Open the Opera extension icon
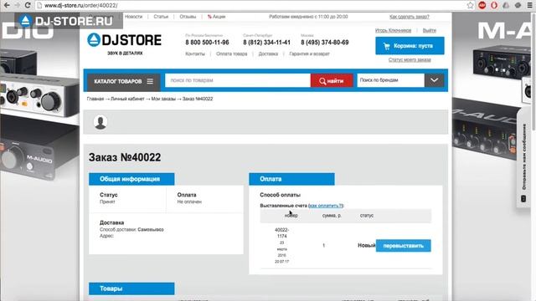536x301 pixels. (x=494, y=6)
